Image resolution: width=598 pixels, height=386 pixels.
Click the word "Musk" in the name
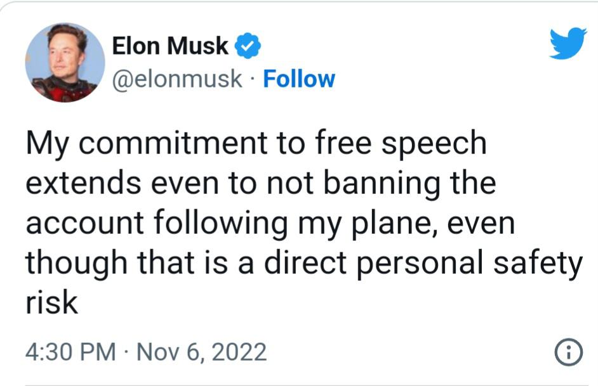pyautogui.click(x=202, y=46)
